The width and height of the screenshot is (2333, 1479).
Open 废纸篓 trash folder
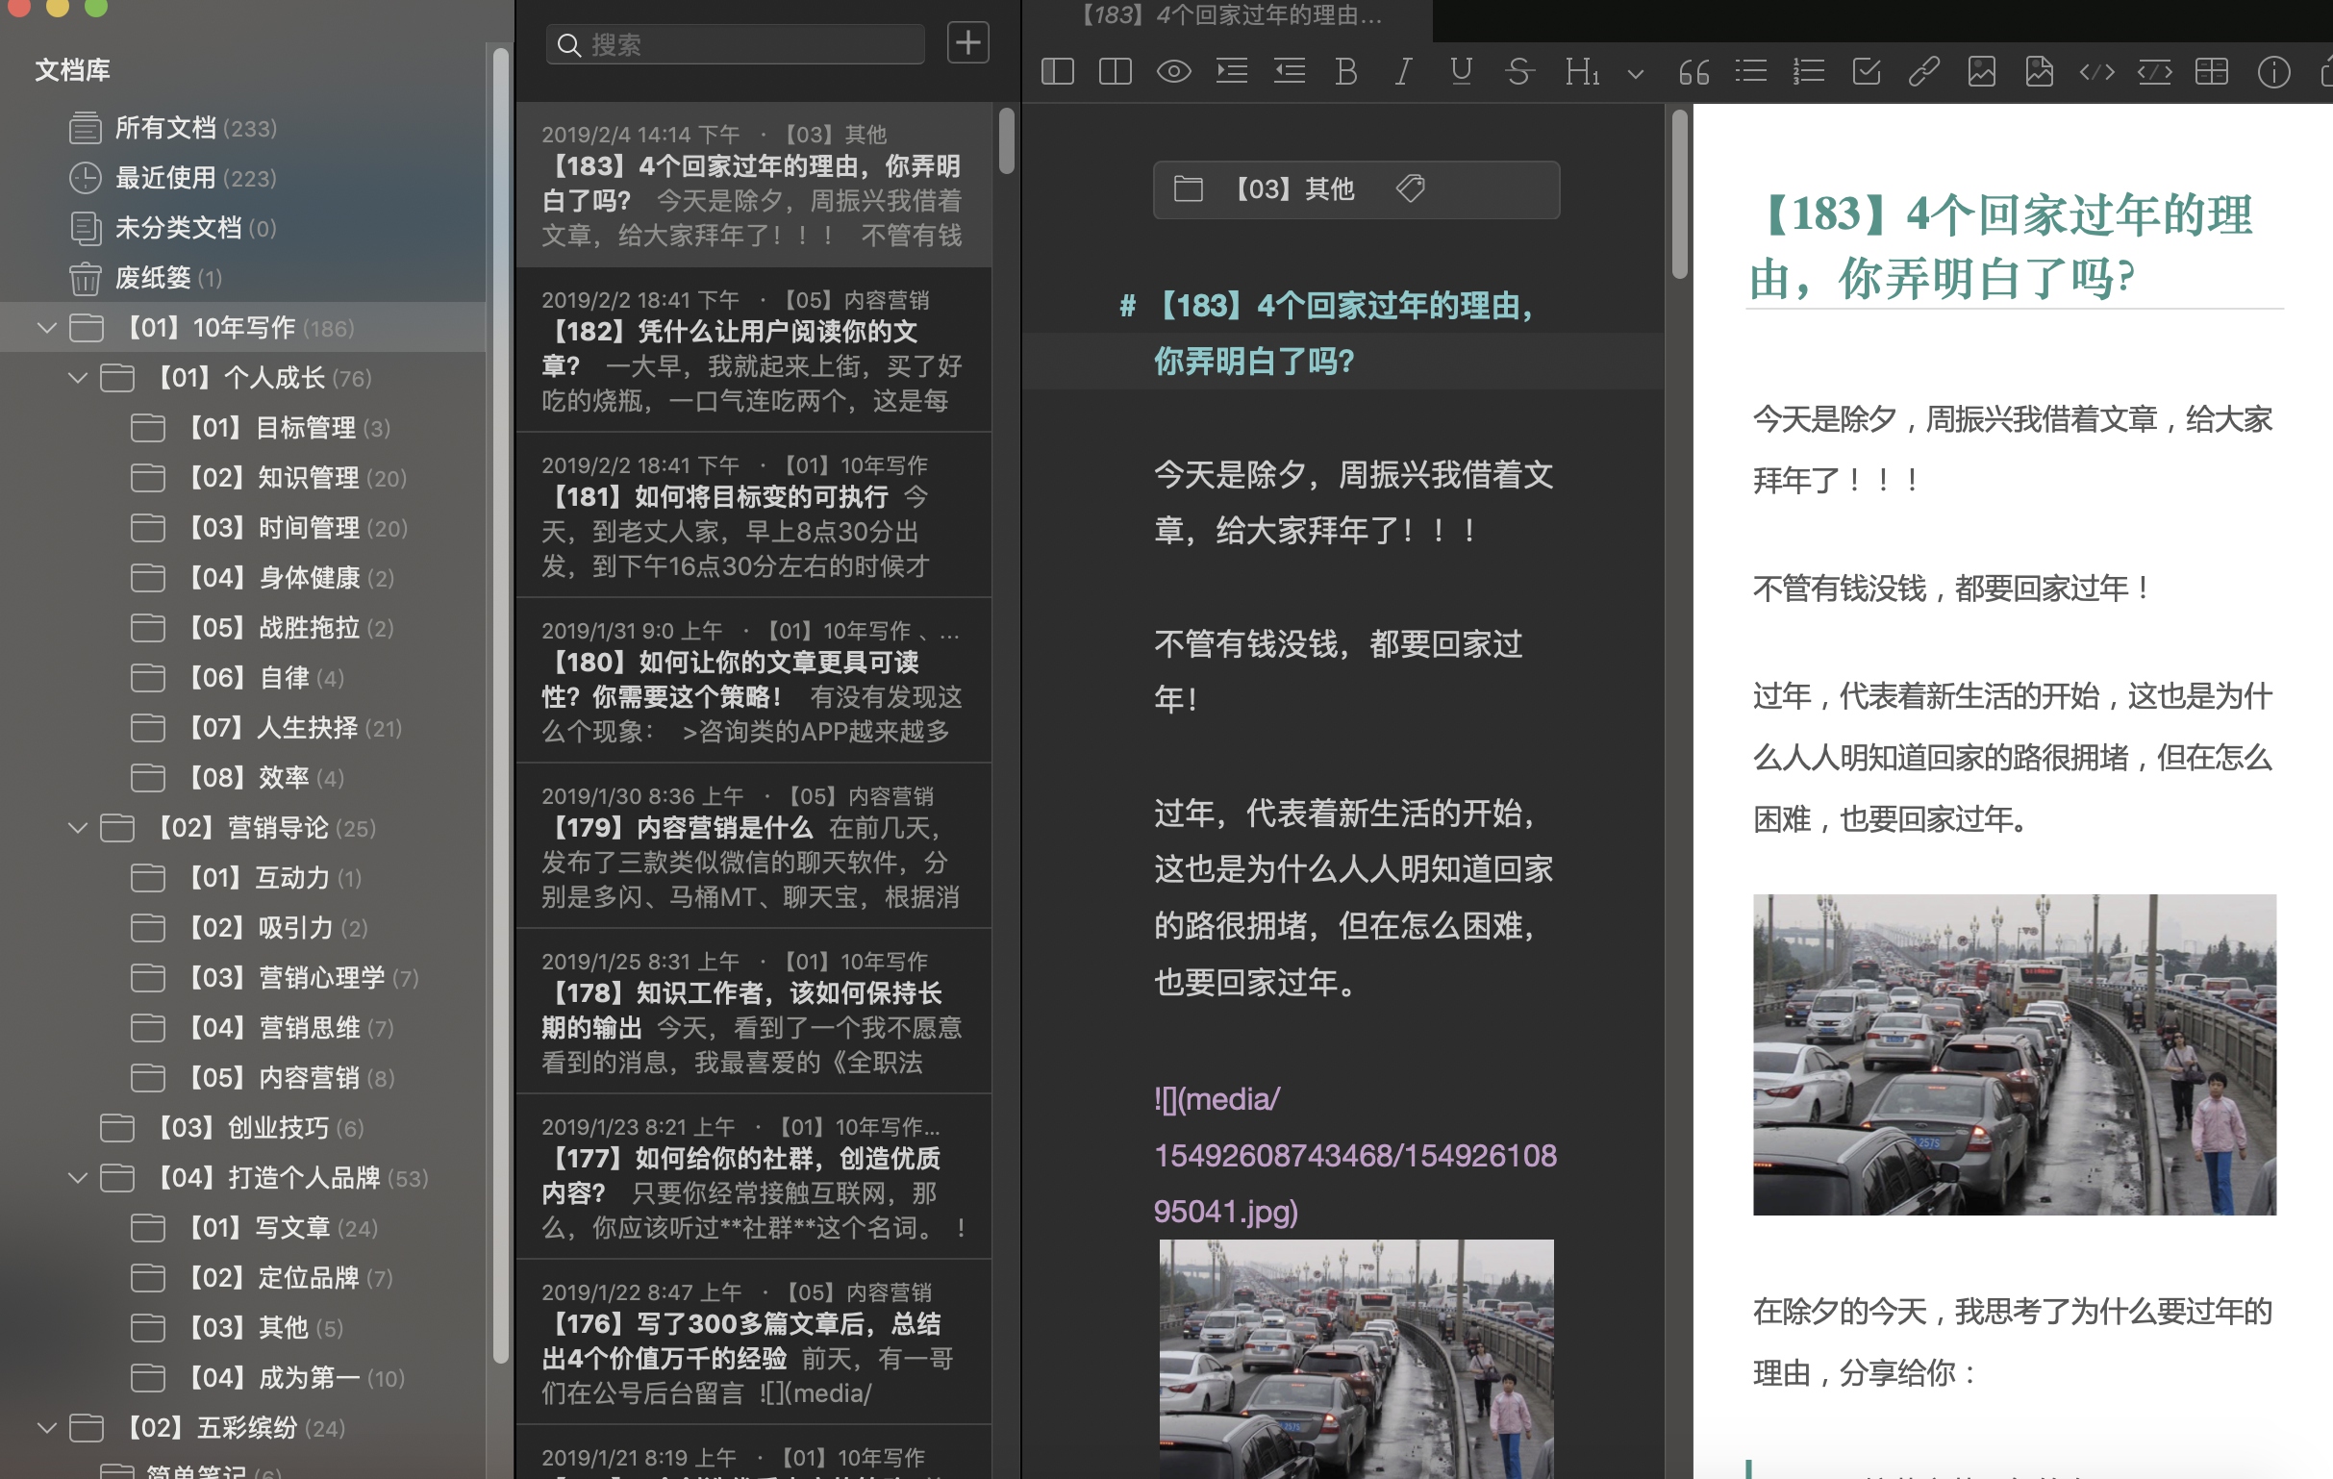click(x=242, y=279)
